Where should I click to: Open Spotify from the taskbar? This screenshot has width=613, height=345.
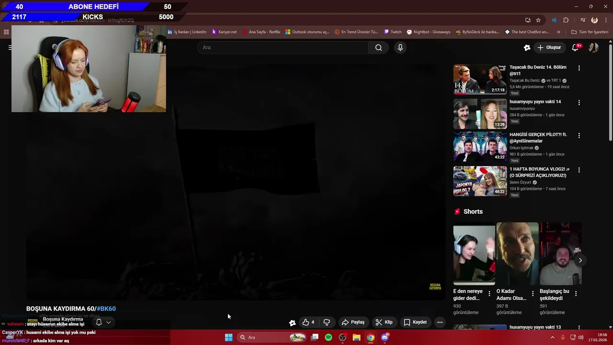point(329,337)
